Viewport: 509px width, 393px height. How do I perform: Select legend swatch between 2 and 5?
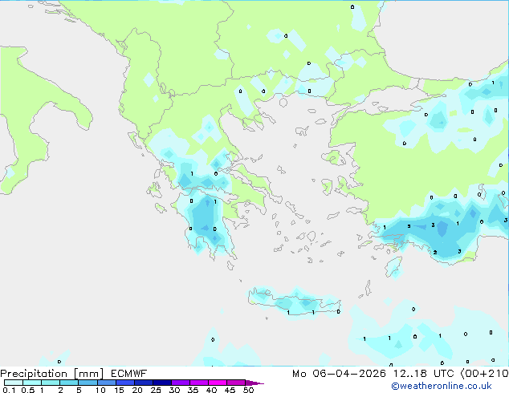coord(69,383)
